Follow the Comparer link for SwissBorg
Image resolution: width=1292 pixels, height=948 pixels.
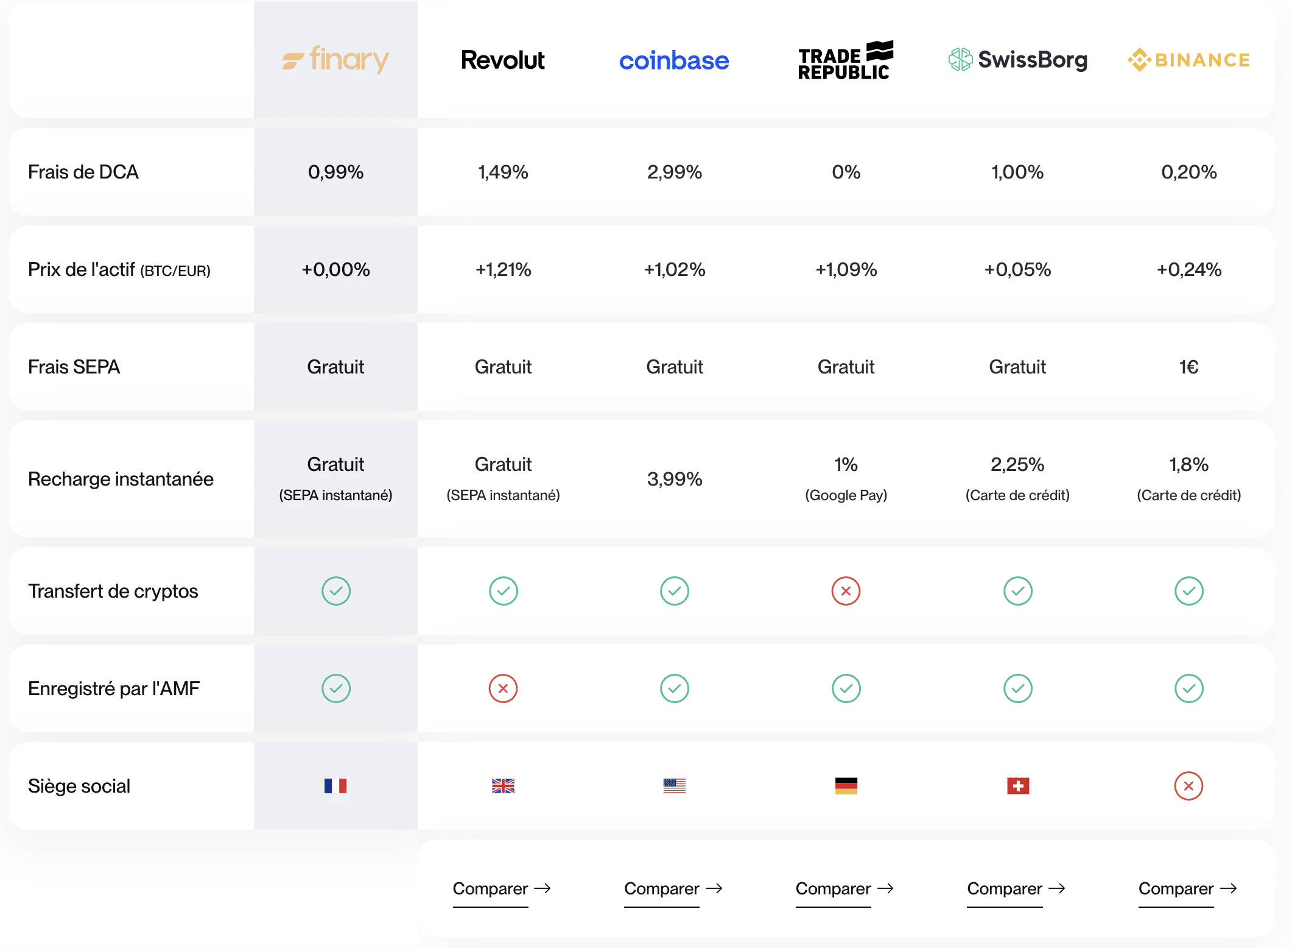click(x=1017, y=889)
